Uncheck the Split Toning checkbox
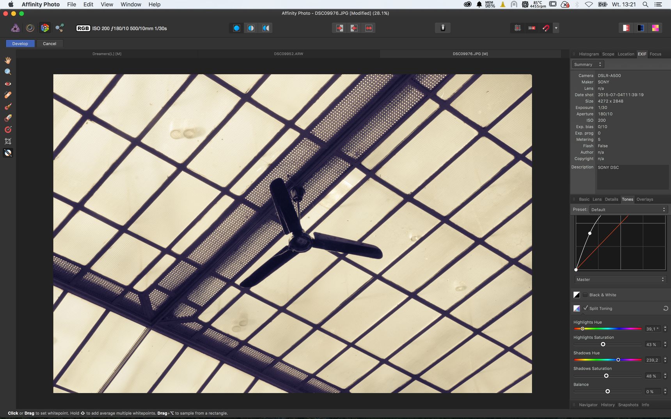The width and height of the screenshot is (671, 419). (585, 308)
